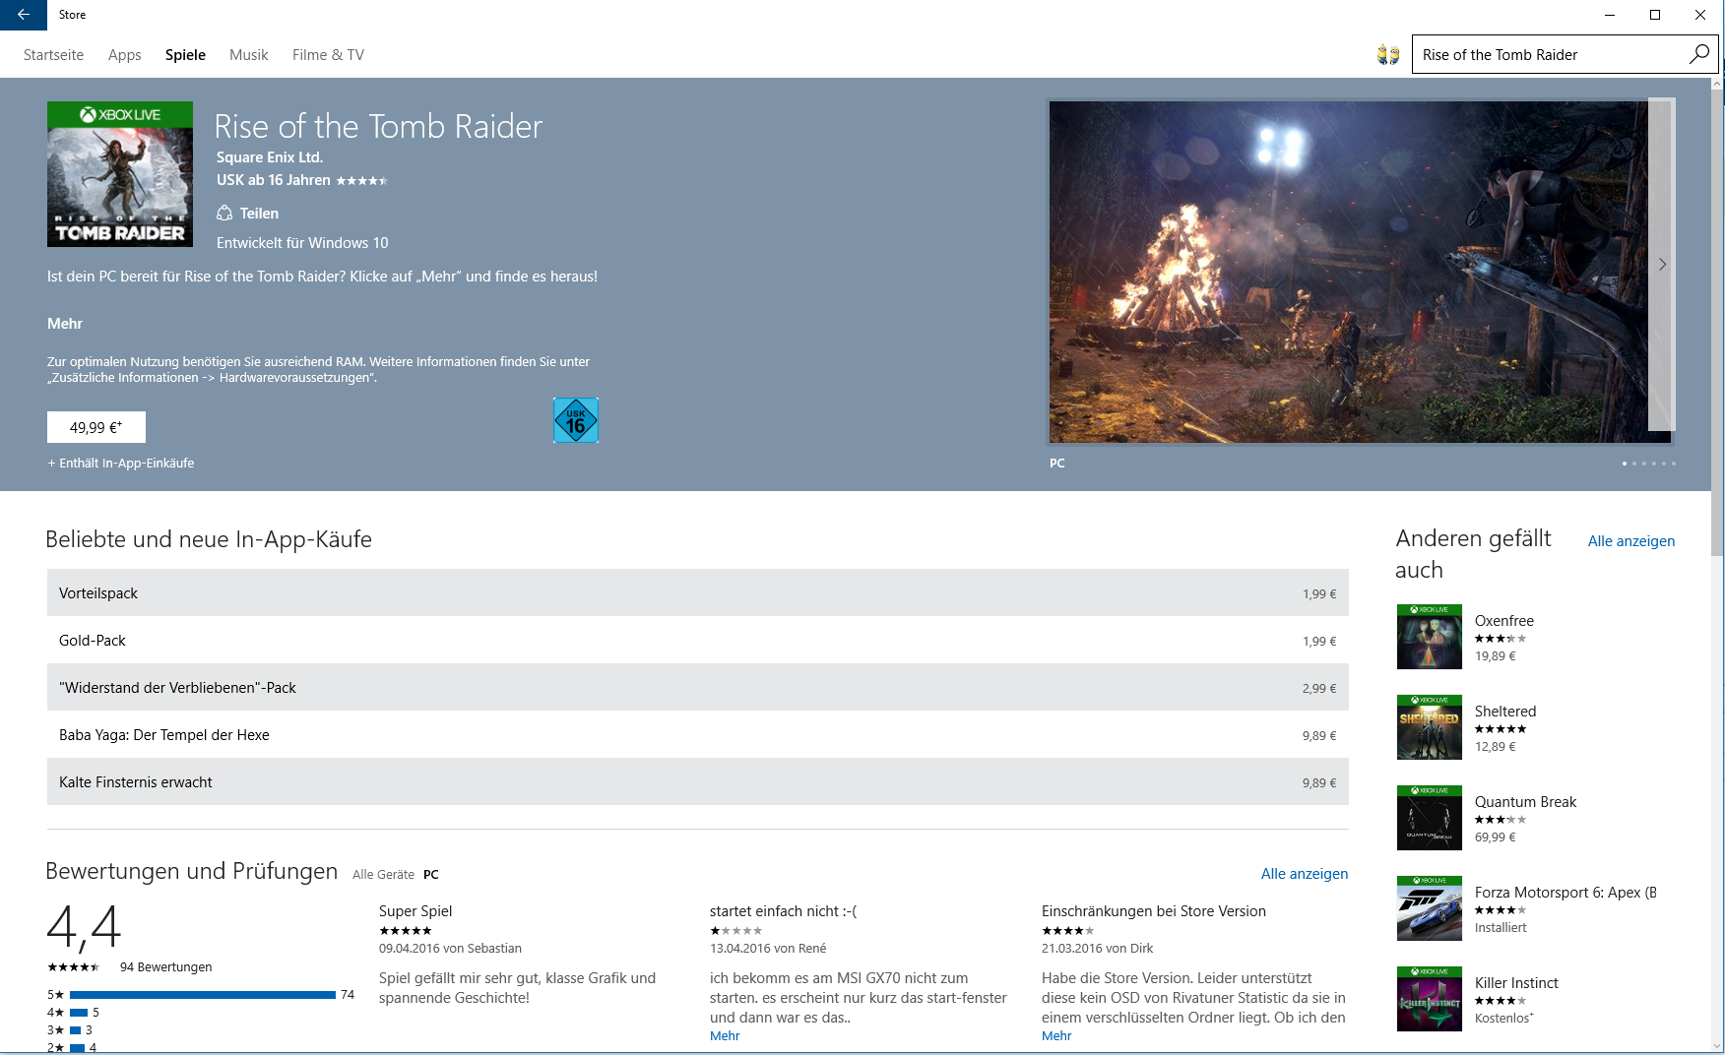The image size is (1725, 1055).
Task: Click the Teilen share link text
Action: [259, 214]
